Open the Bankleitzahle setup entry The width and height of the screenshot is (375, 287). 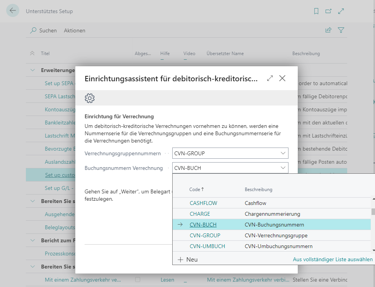click(x=60, y=123)
